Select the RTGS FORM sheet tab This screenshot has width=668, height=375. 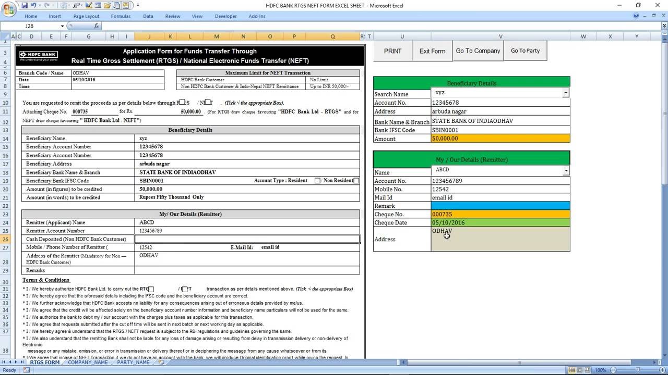[45, 362]
